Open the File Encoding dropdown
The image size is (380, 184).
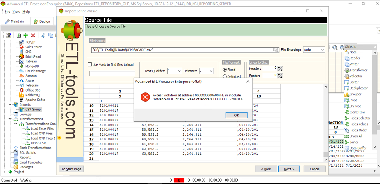coord(322,50)
